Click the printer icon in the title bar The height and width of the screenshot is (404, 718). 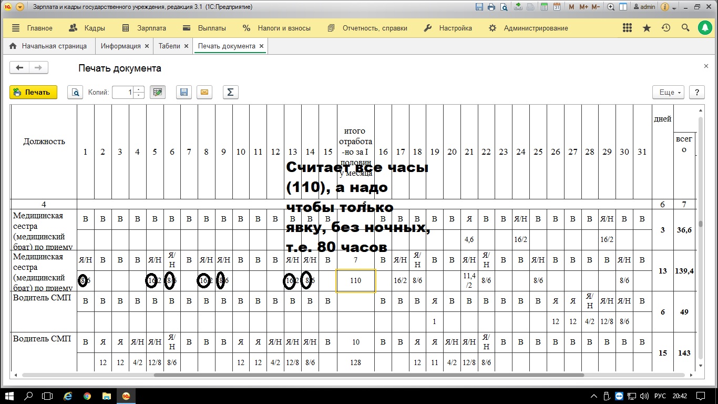click(x=491, y=7)
